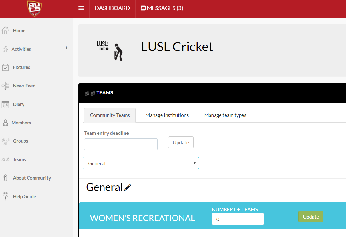This screenshot has height=237, width=346.
Task: Click the Home house icon
Action: click(5, 30)
